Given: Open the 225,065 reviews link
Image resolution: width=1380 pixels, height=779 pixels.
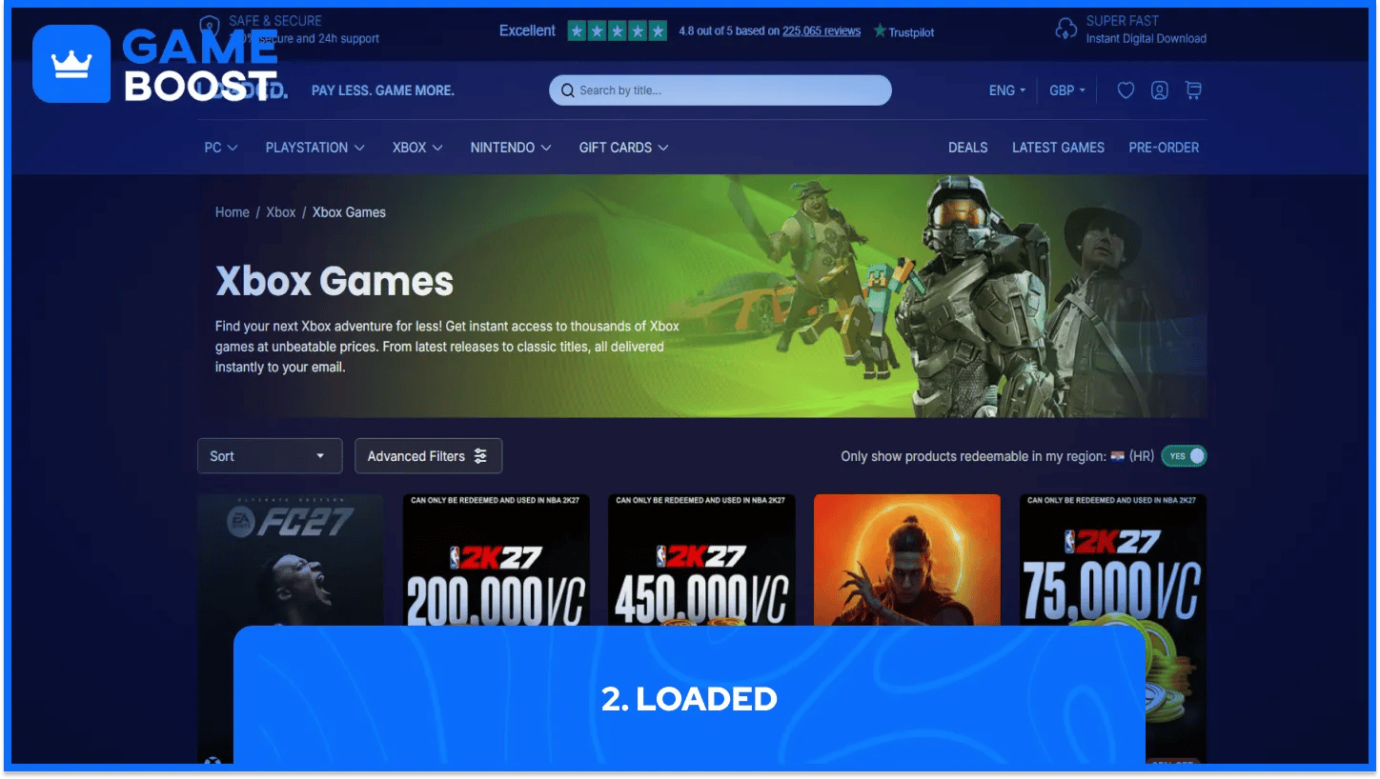Looking at the screenshot, I should [822, 30].
